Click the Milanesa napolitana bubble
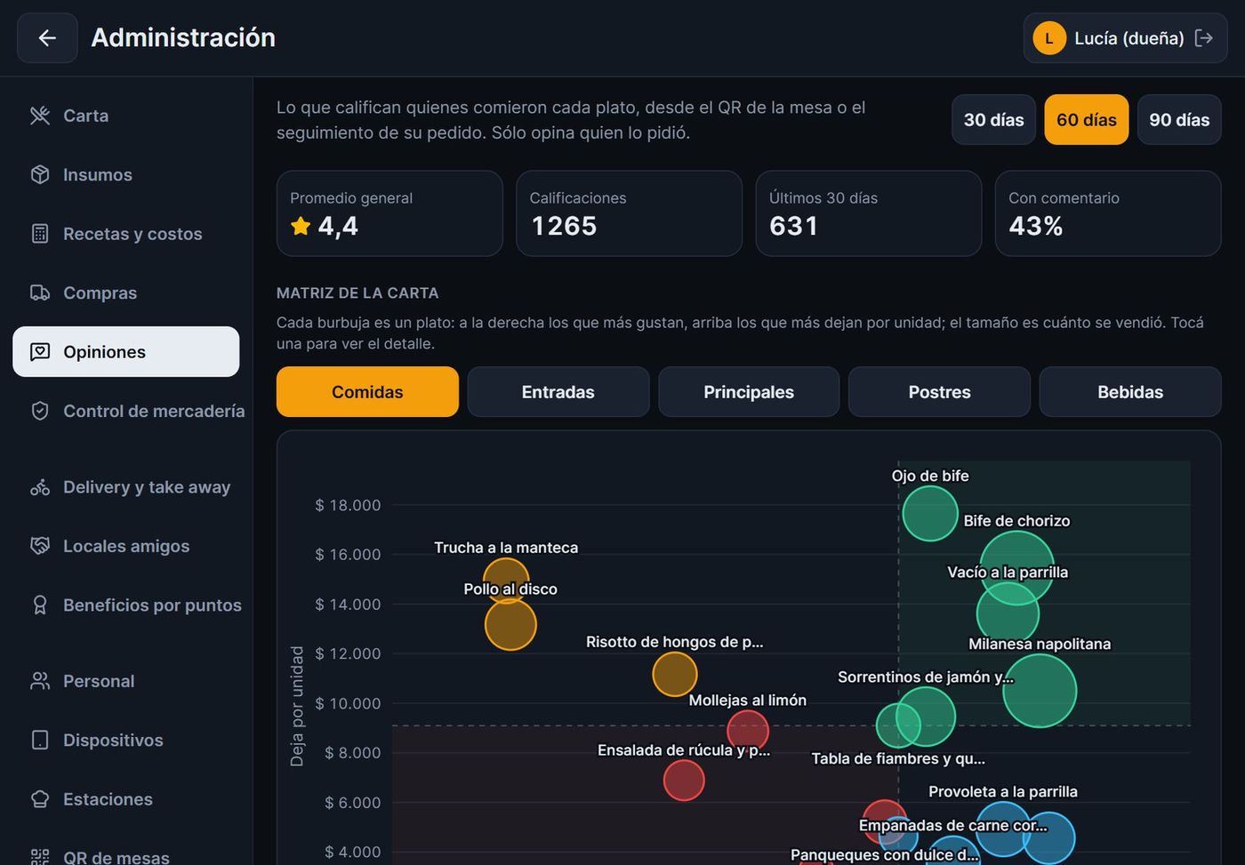 [x=1040, y=691]
